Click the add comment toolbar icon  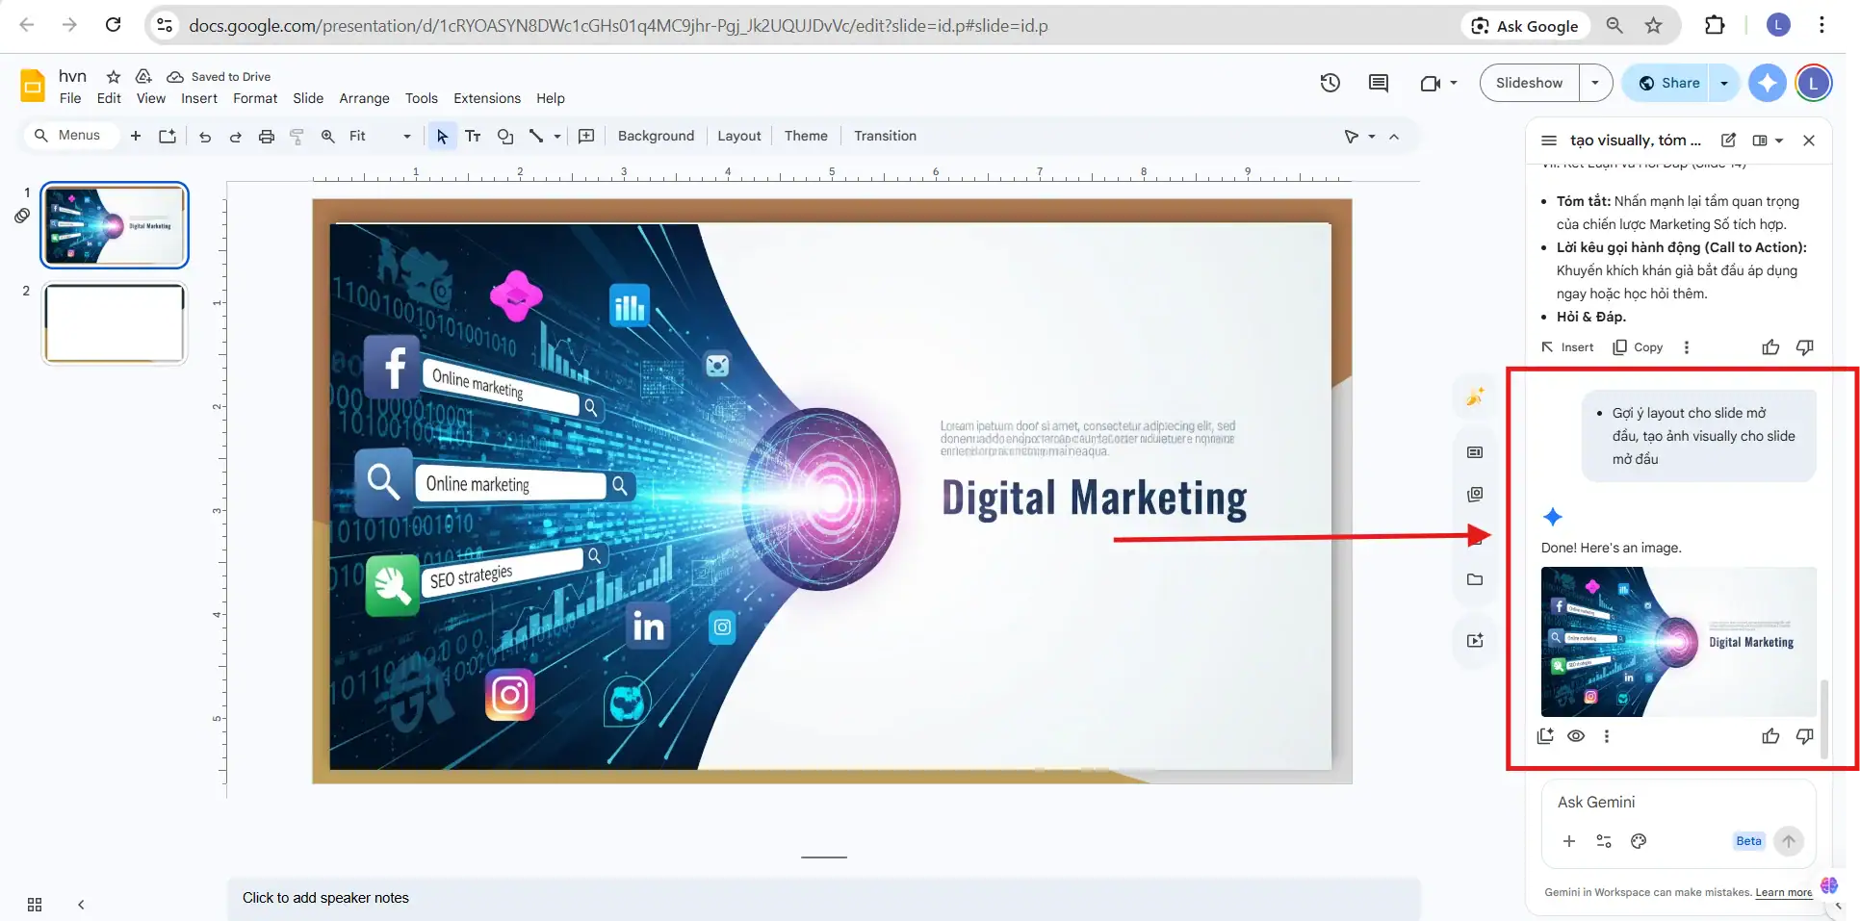[x=586, y=136]
